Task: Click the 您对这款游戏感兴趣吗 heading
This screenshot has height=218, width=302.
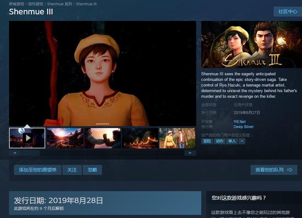Action: coord(239,198)
